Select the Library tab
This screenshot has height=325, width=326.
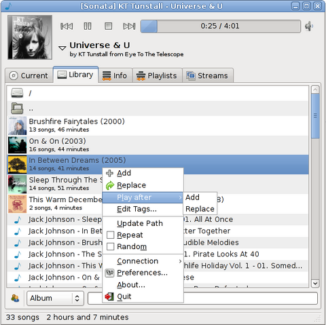[75, 75]
